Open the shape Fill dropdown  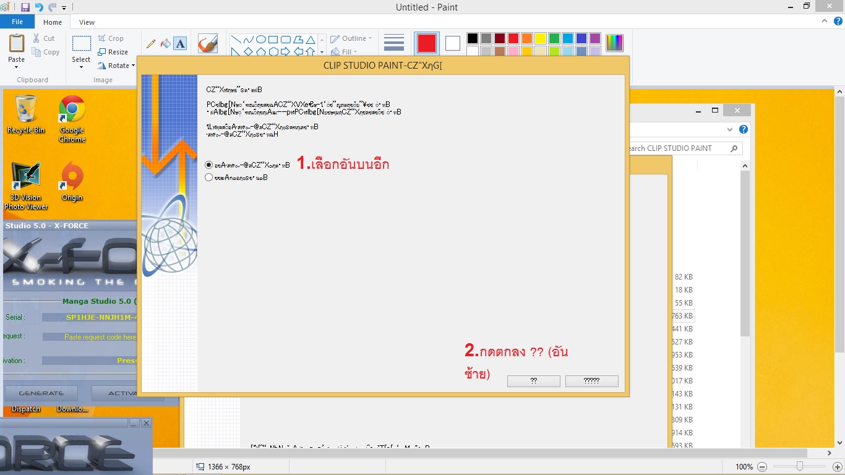(x=343, y=52)
